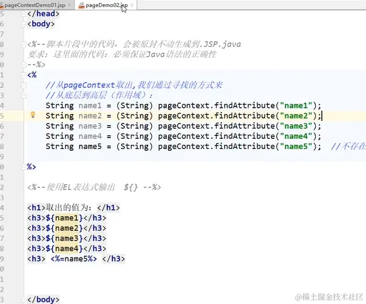Click the <%=name5%> expression
366x304 pixels.
[x=74, y=259]
